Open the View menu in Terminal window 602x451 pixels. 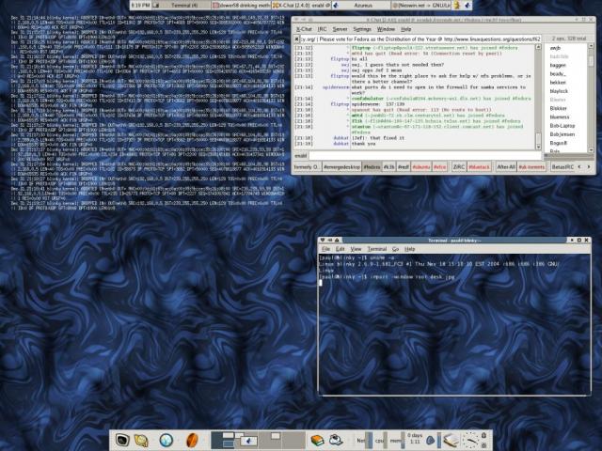click(x=356, y=249)
